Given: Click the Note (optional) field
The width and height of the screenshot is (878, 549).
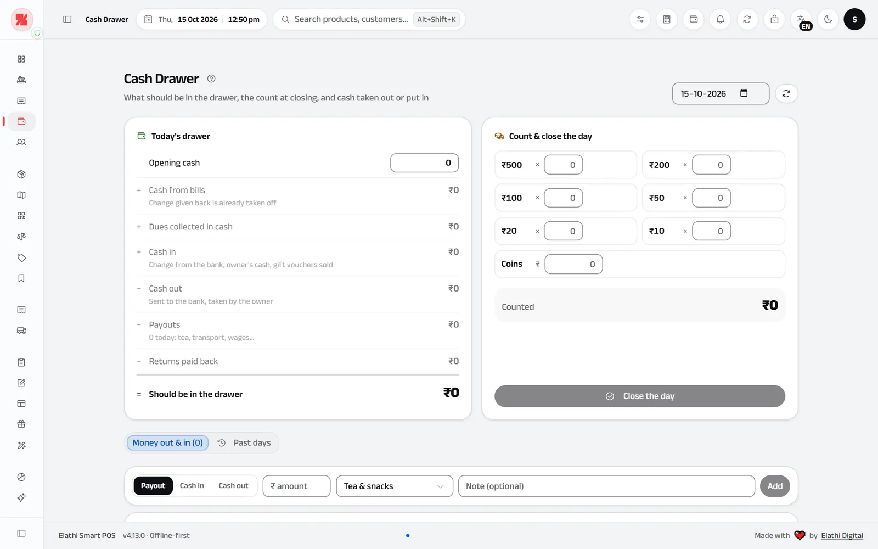Looking at the screenshot, I should (x=606, y=486).
